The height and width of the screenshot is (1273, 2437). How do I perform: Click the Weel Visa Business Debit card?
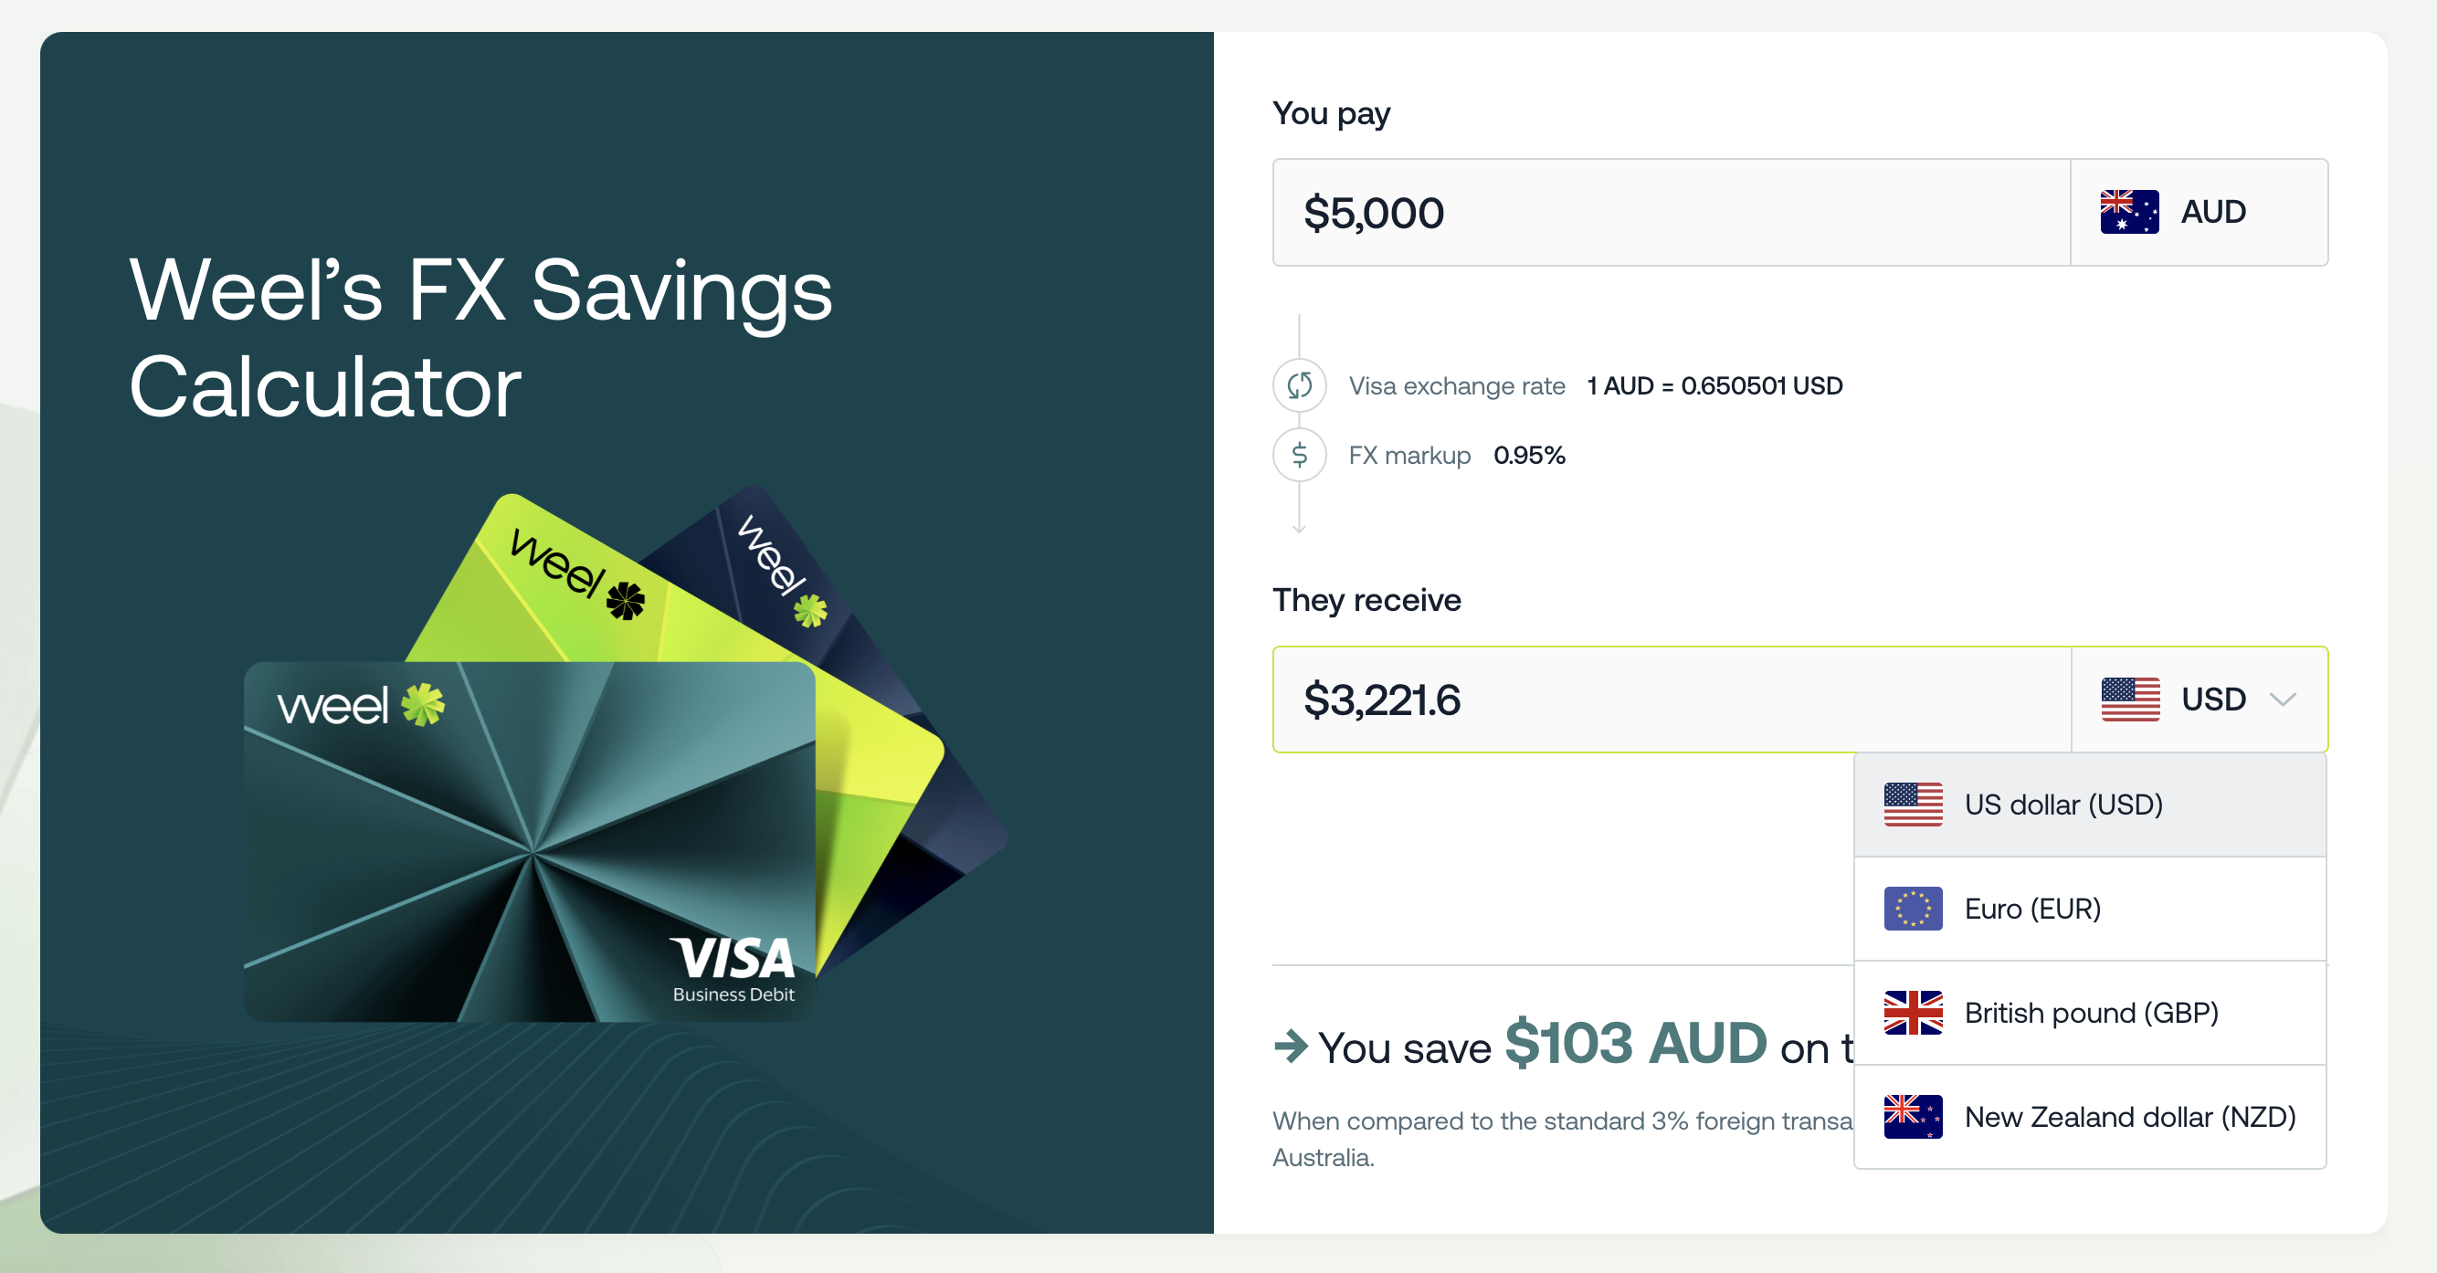[530, 842]
